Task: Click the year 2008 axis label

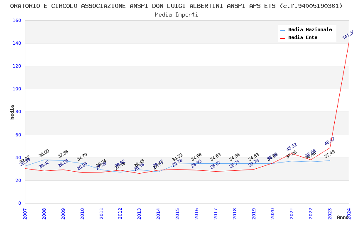Action: 44,213
